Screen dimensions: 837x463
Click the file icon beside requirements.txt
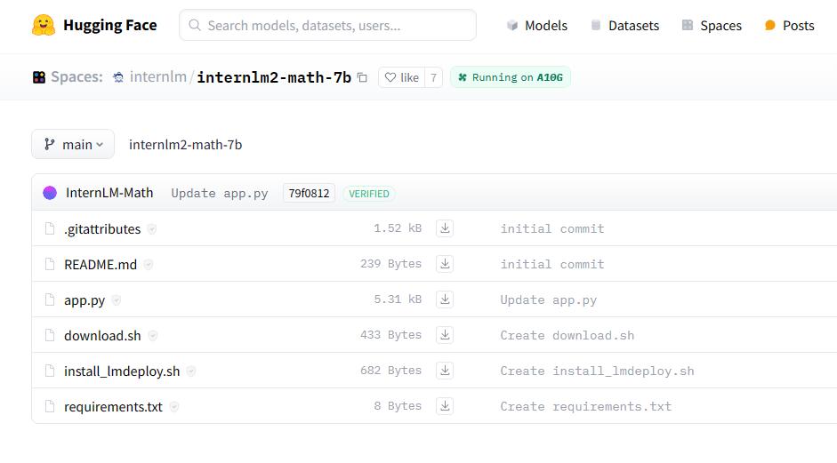point(50,406)
